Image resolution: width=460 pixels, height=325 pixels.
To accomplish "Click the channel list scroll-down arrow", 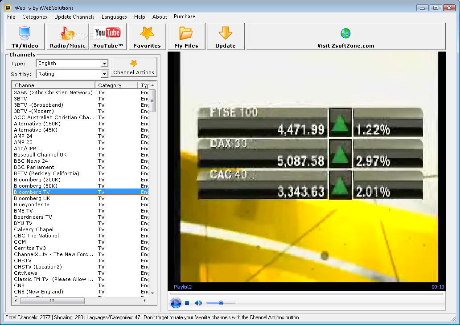I will 152,293.
